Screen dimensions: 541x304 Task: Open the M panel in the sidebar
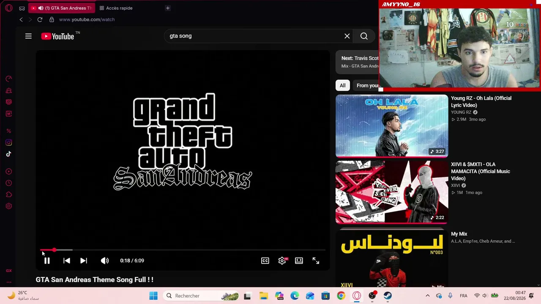click(8, 114)
